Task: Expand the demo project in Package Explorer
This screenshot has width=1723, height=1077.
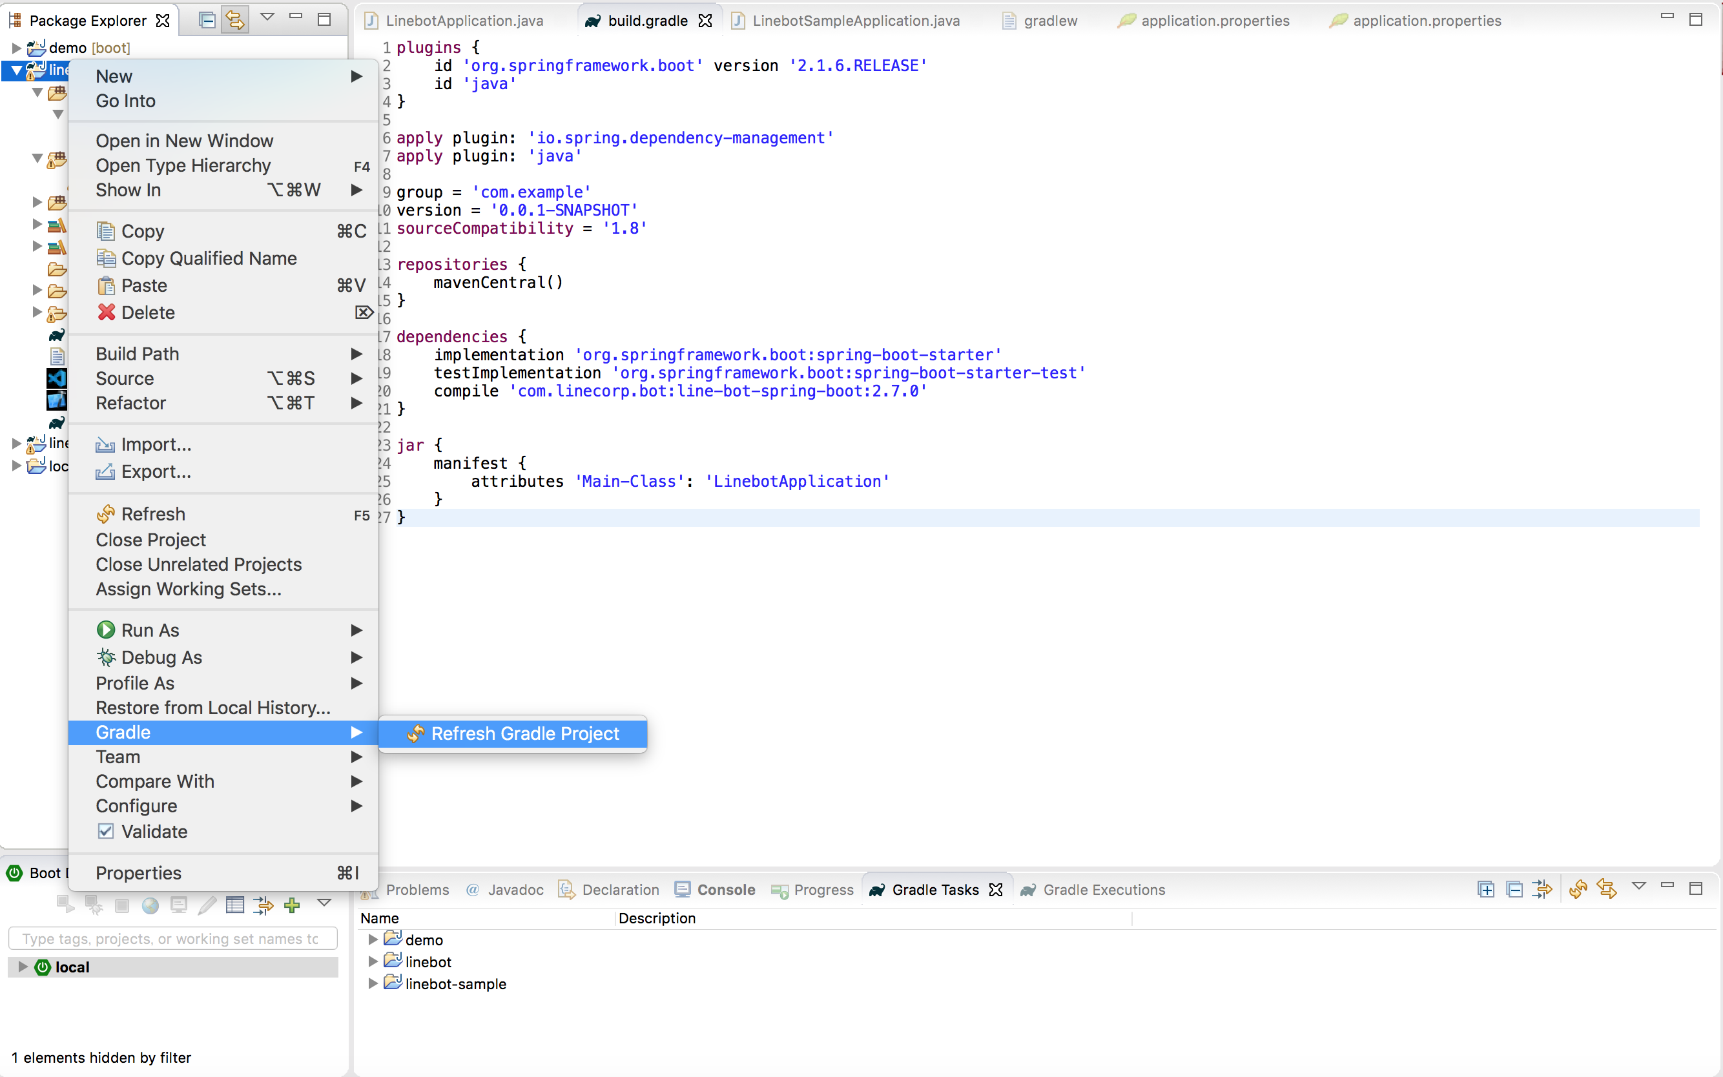Action: tap(15, 48)
